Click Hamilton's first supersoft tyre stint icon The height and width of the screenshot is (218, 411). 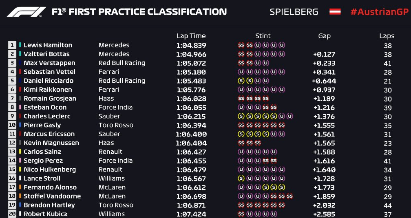click(241, 45)
